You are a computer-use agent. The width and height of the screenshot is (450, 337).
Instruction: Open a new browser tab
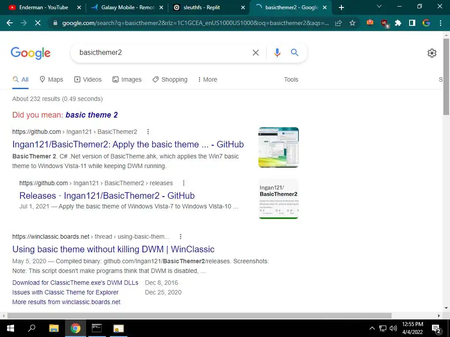pyautogui.click(x=341, y=7)
